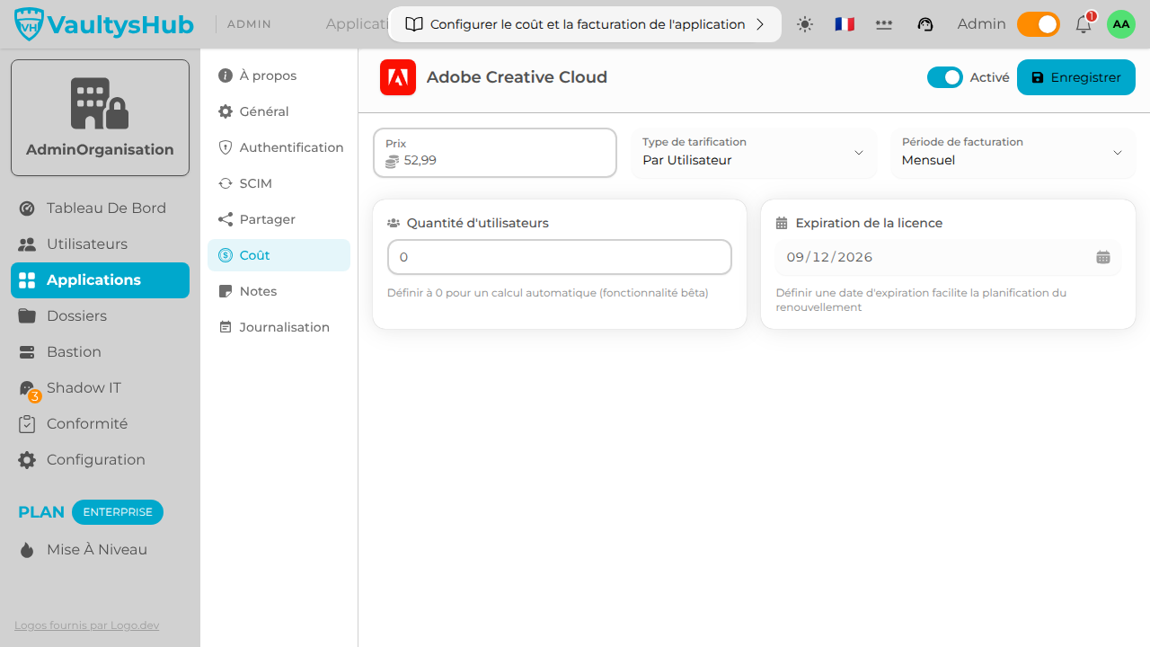Select the AdminOrganisation organisation card

point(100,118)
